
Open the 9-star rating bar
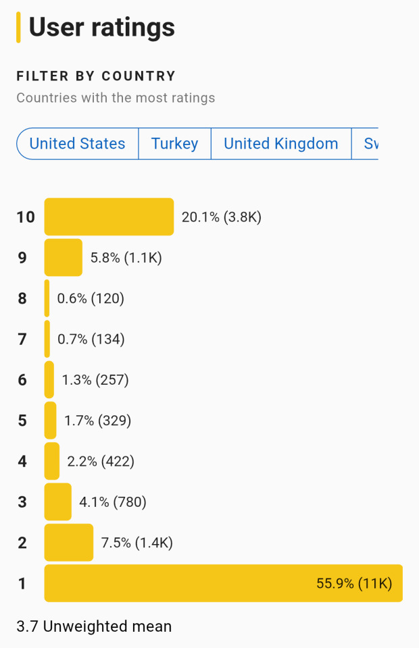pyautogui.click(x=64, y=257)
